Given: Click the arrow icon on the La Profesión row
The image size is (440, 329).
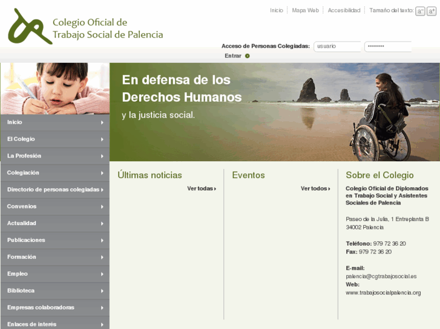Looking at the screenshot, I should tap(102, 156).
